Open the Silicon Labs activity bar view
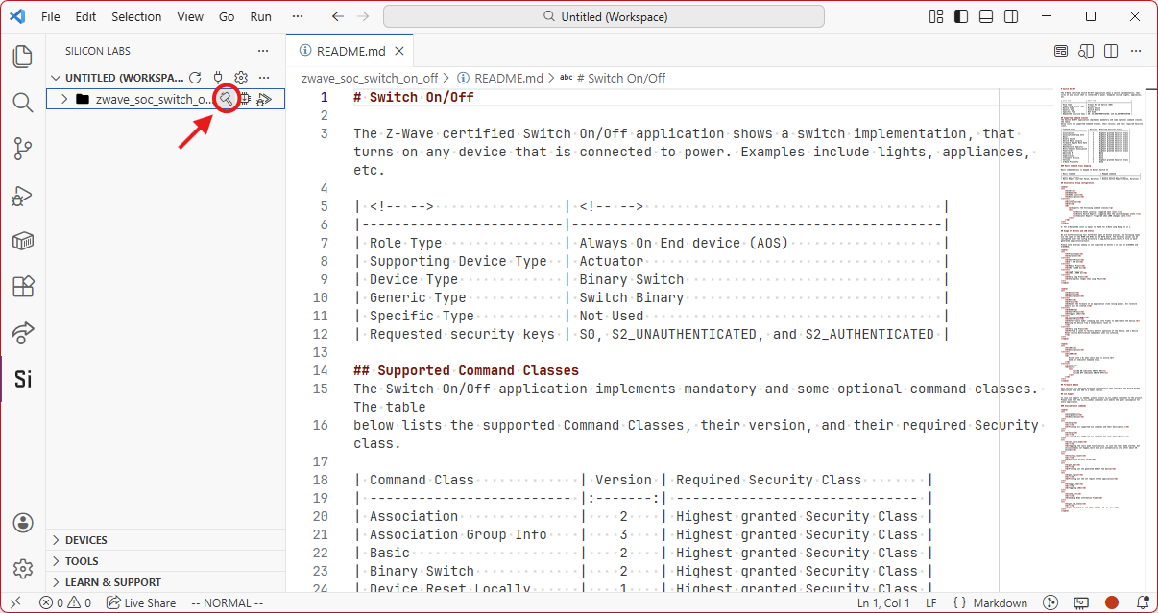Viewport: 1158px width, 613px height. pyautogui.click(x=22, y=379)
